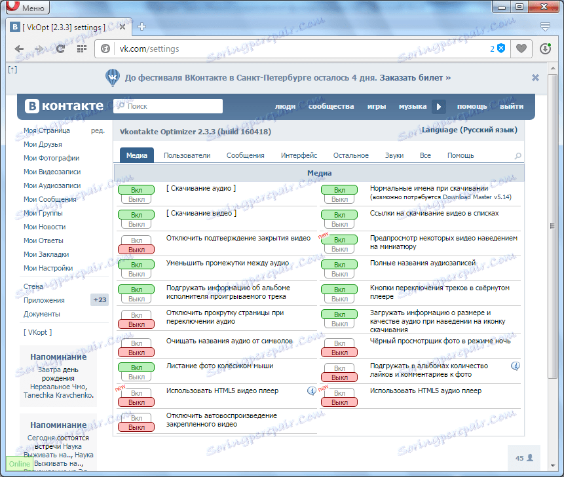This screenshot has height=477, width=564.
Task: Click the VKontakte logo
Action: coord(64,106)
